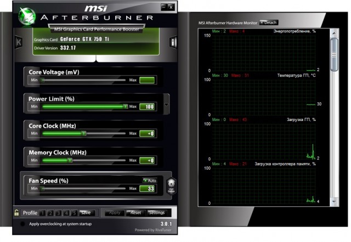
Task: Click the Энергопотребление graph label
Action: point(295,31)
